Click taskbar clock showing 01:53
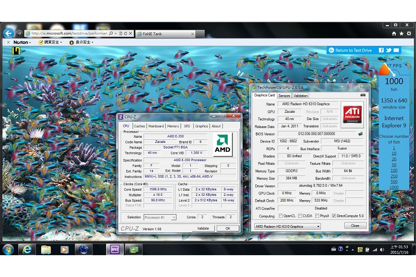416x277 pixels. pyautogui.click(x=399, y=249)
